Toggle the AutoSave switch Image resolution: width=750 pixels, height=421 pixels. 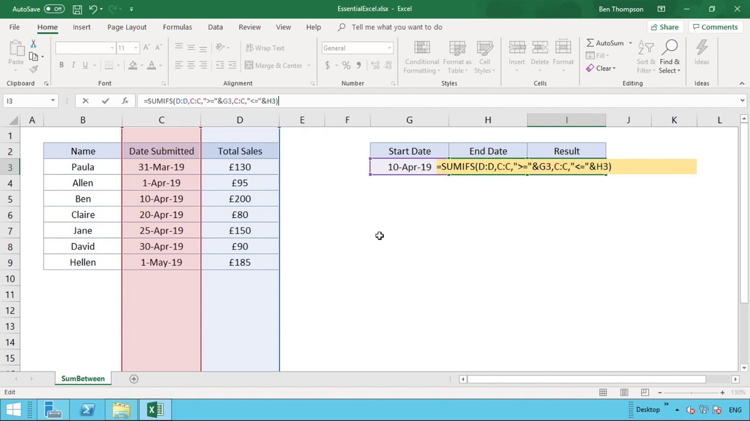pyautogui.click(x=54, y=9)
